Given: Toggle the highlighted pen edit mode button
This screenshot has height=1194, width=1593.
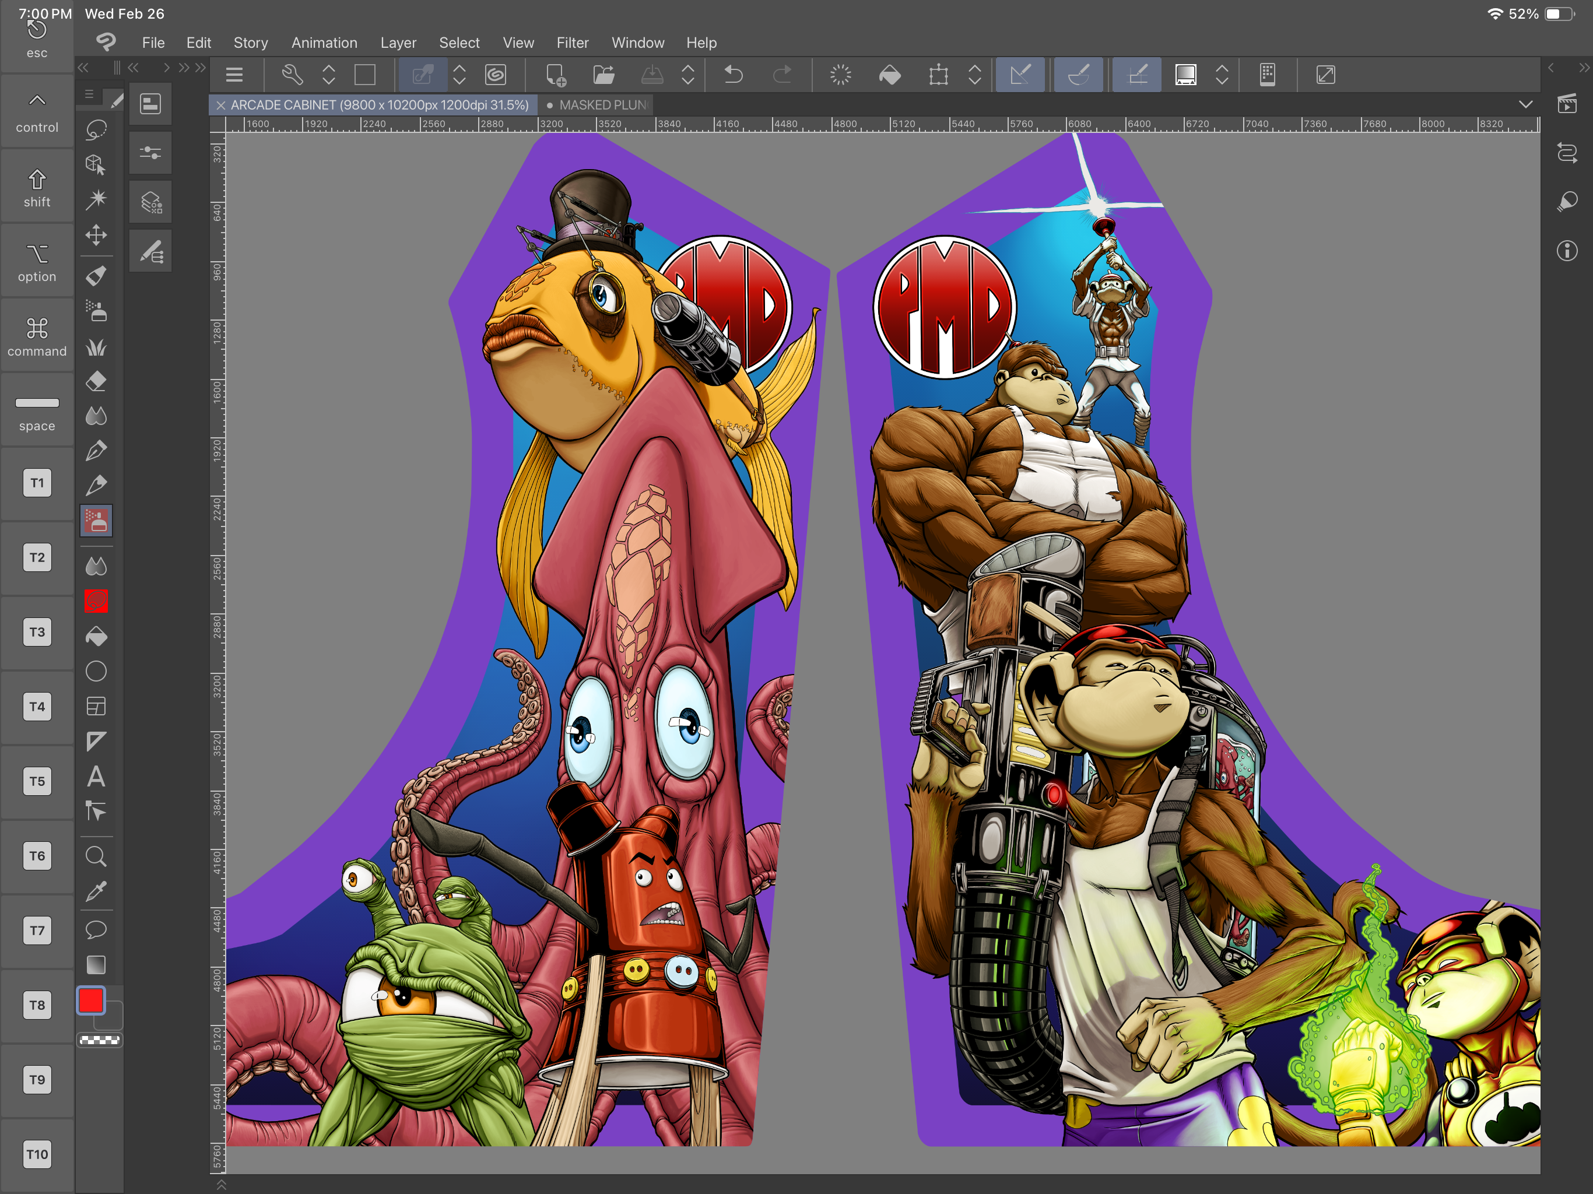Looking at the screenshot, I should coord(422,74).
